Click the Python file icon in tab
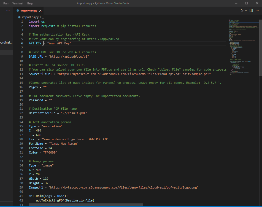The height and width of the screenshot is (207, 262). tap(18, 11)
